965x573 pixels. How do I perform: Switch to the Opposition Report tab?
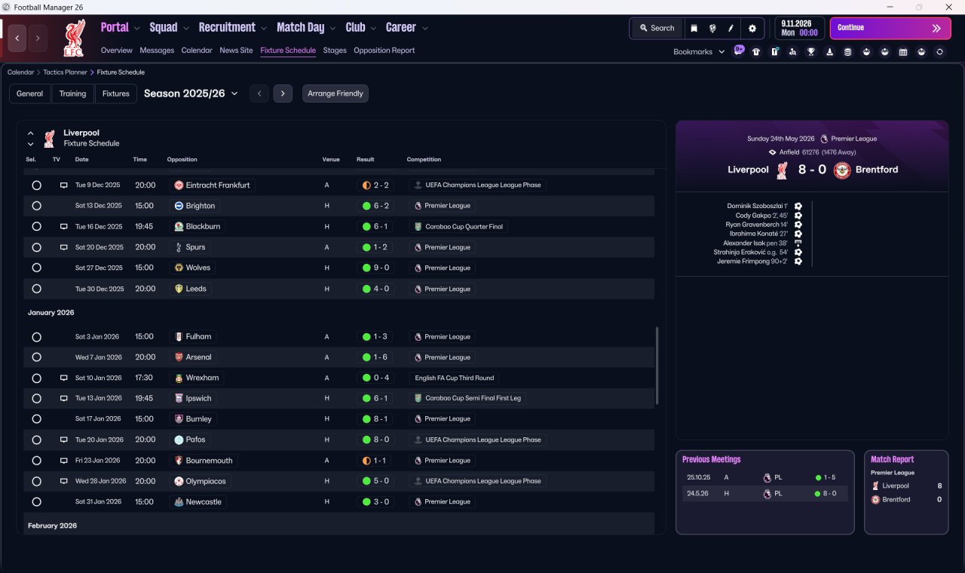tap(384, 51)
